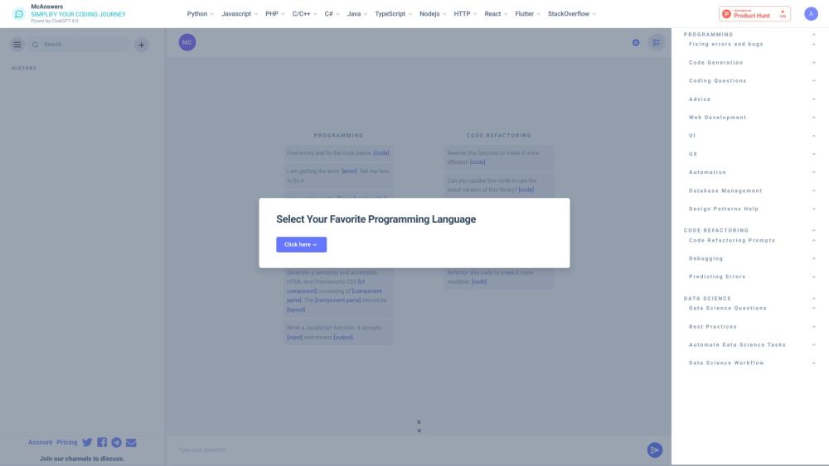829x466 pixels.
Task: Expand the Python menu in the navbar
Action: [x=200, y=14]
